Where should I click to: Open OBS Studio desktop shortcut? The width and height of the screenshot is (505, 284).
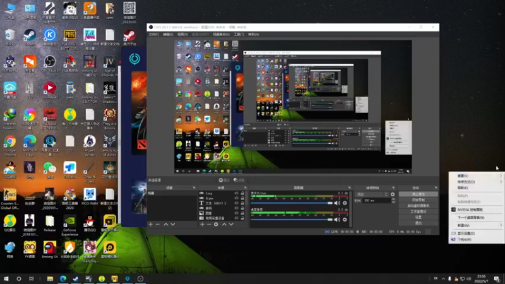50,64
